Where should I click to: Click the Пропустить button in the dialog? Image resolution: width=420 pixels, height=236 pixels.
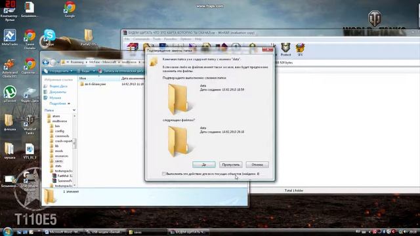230,165
